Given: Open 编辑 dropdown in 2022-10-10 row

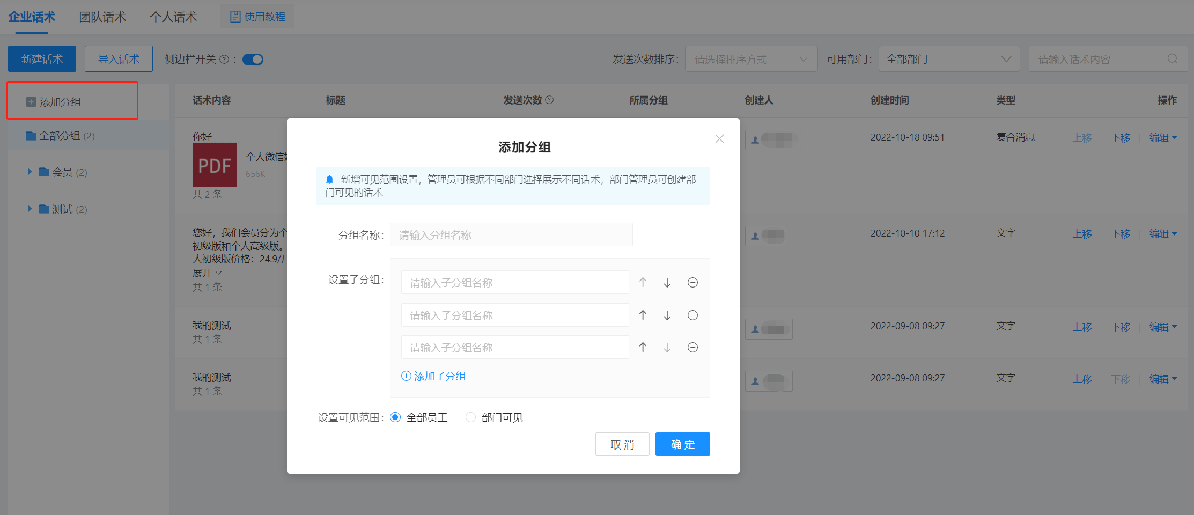Looking at the screenshot, I should click(x=1163, y=233).
